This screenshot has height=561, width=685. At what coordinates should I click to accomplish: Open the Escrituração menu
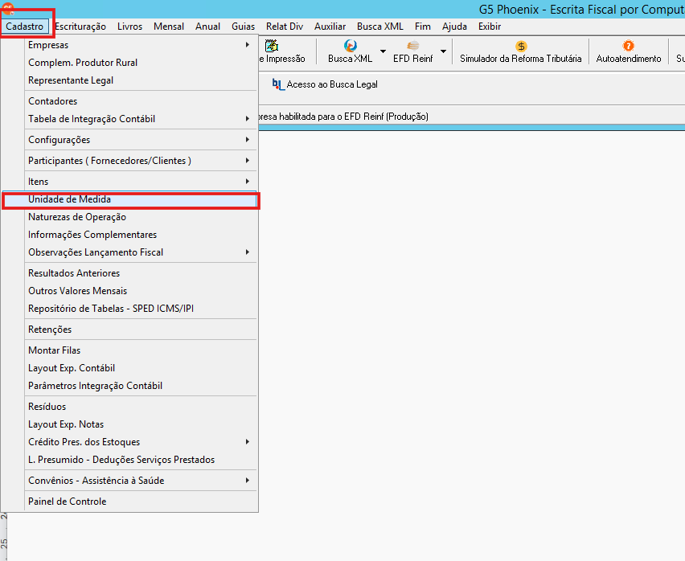pos(80,27)
